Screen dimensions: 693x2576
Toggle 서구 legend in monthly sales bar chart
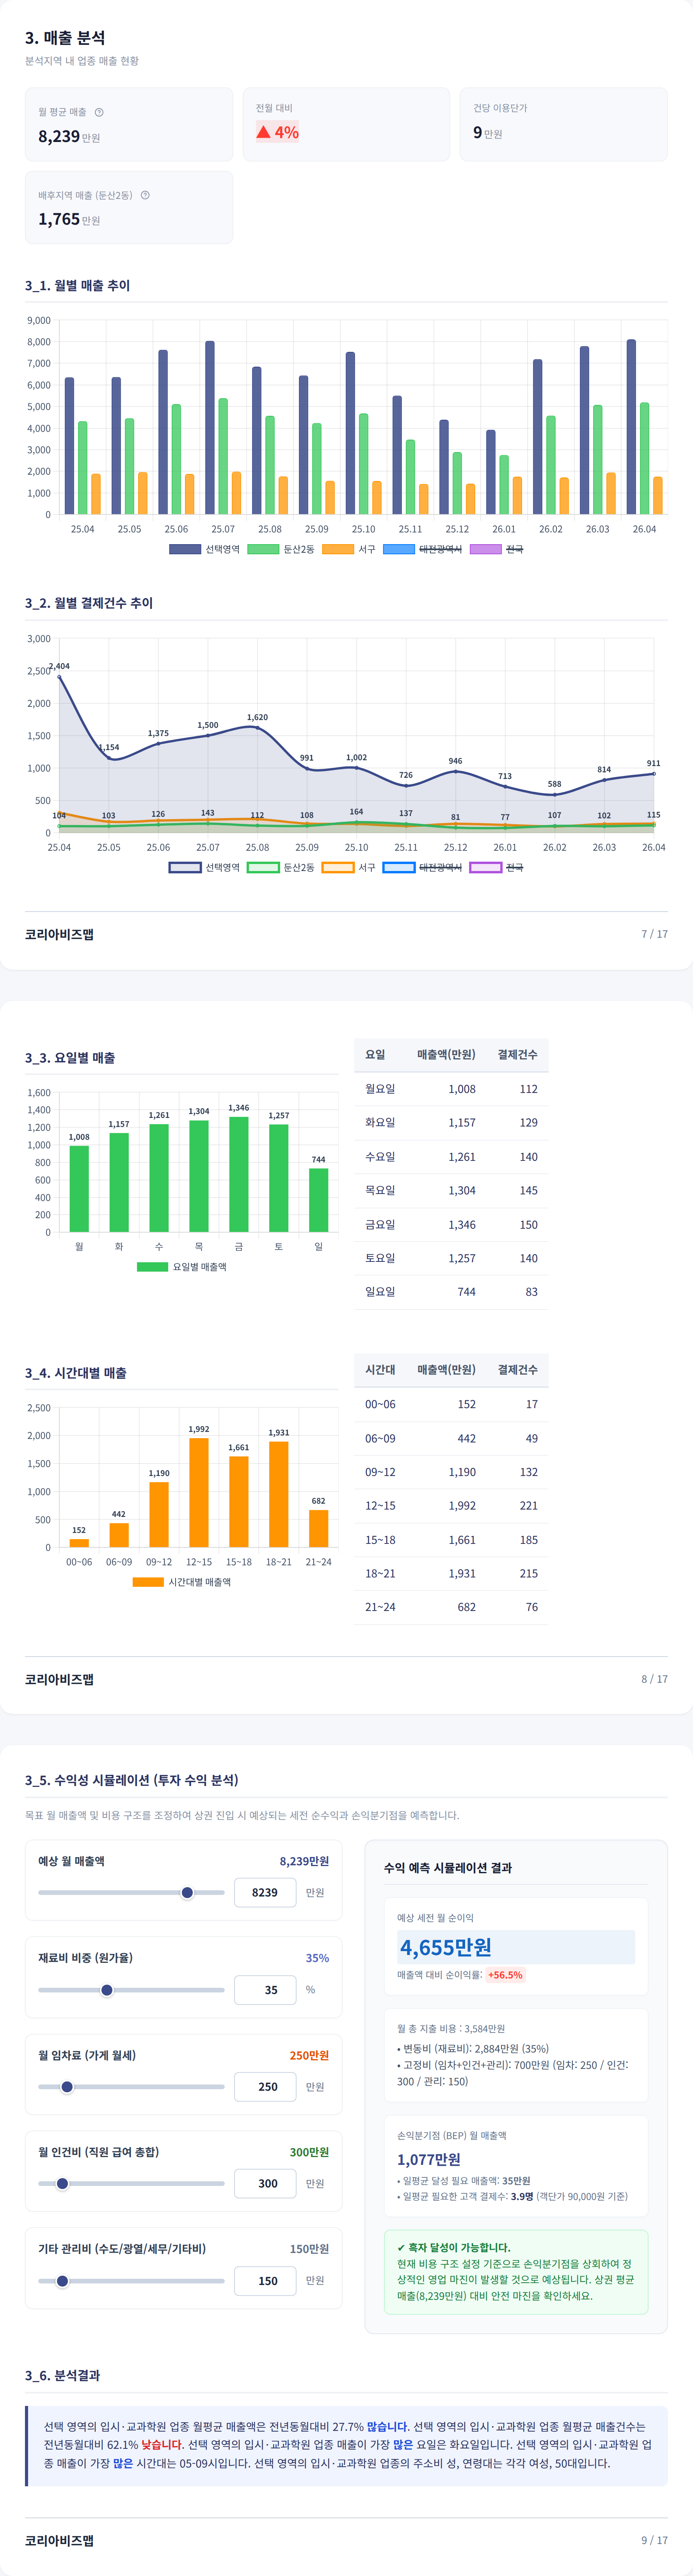click(x=349, y=549)
